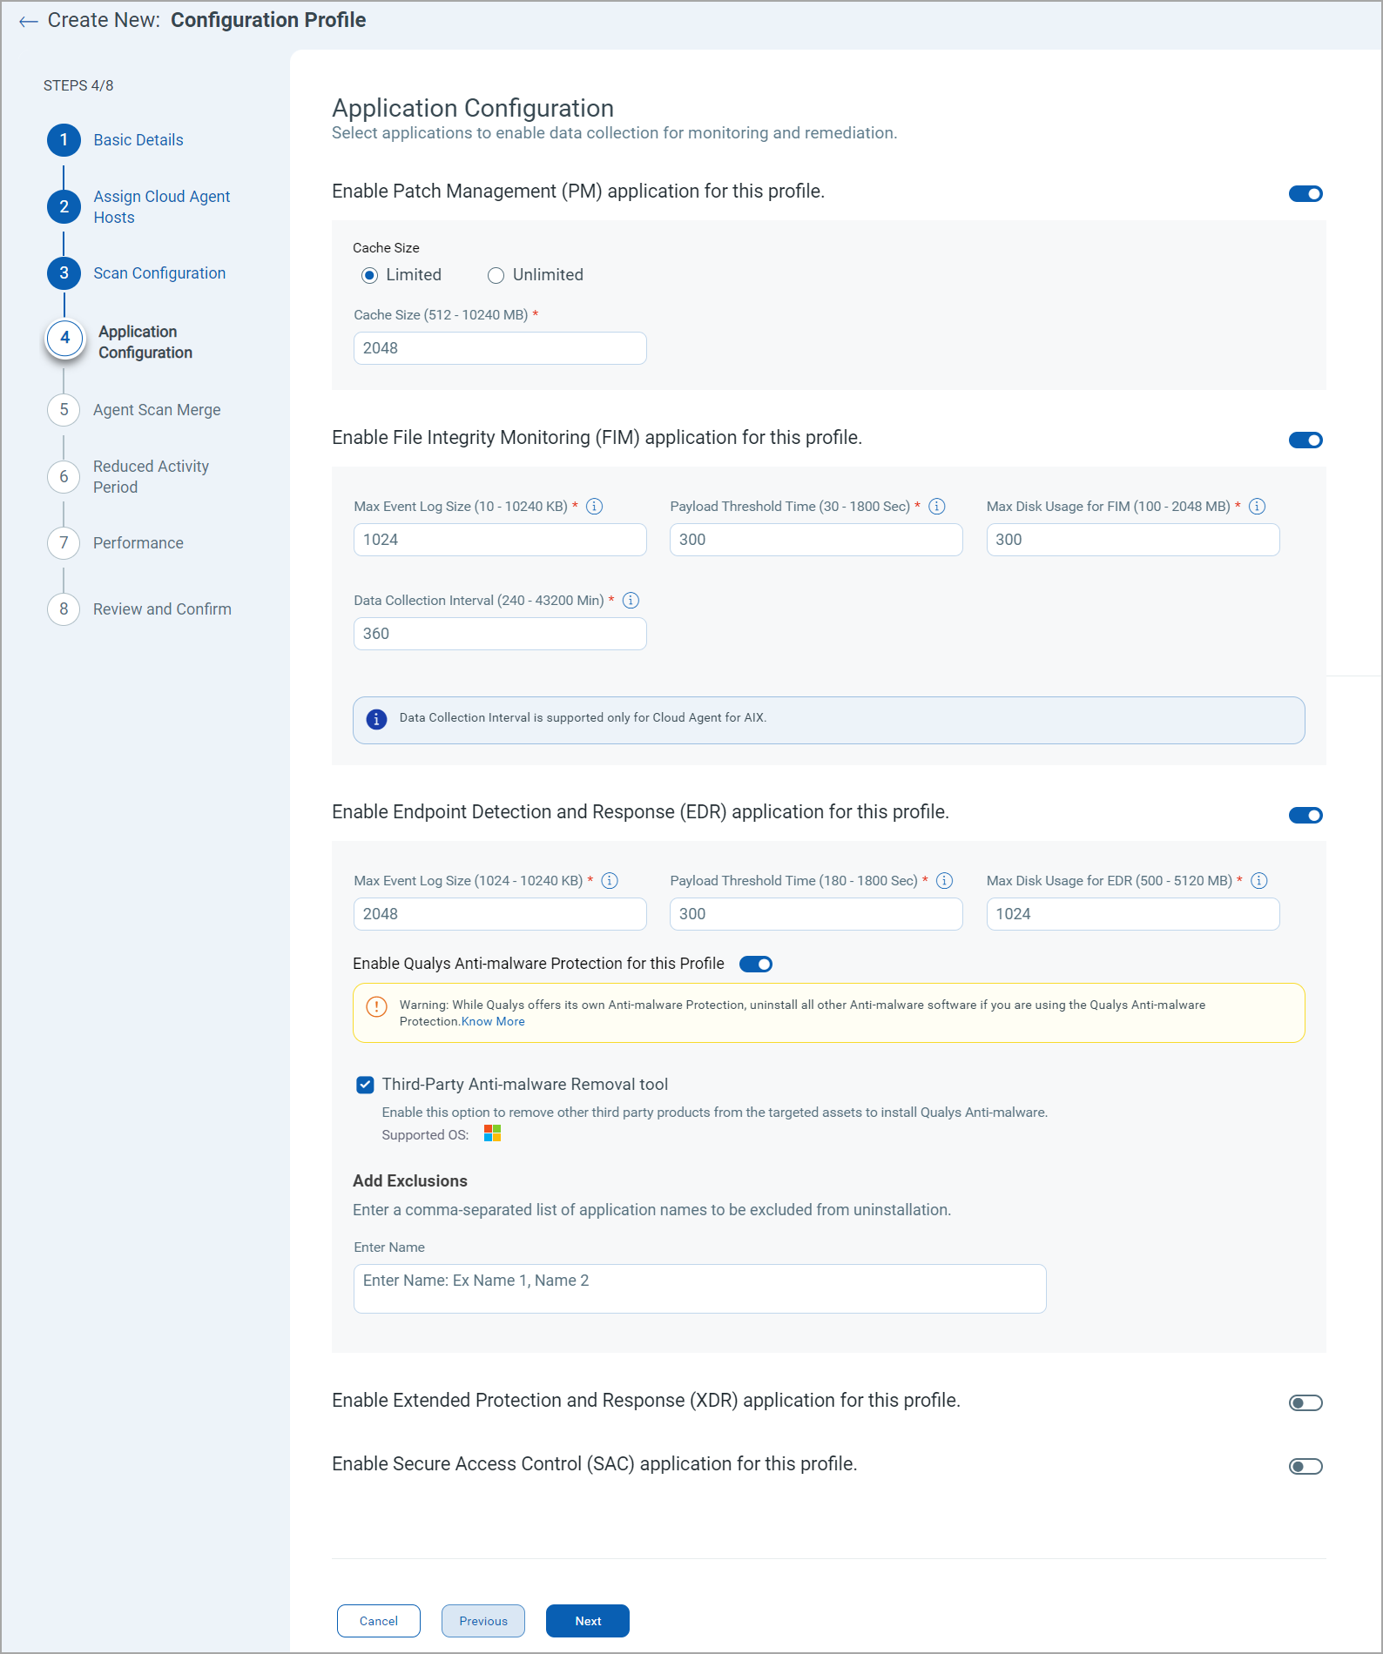The width and height of the screenshot is (1383, 1654).
Task: Go to Basic Details step
Action: (x=138, y=140)
